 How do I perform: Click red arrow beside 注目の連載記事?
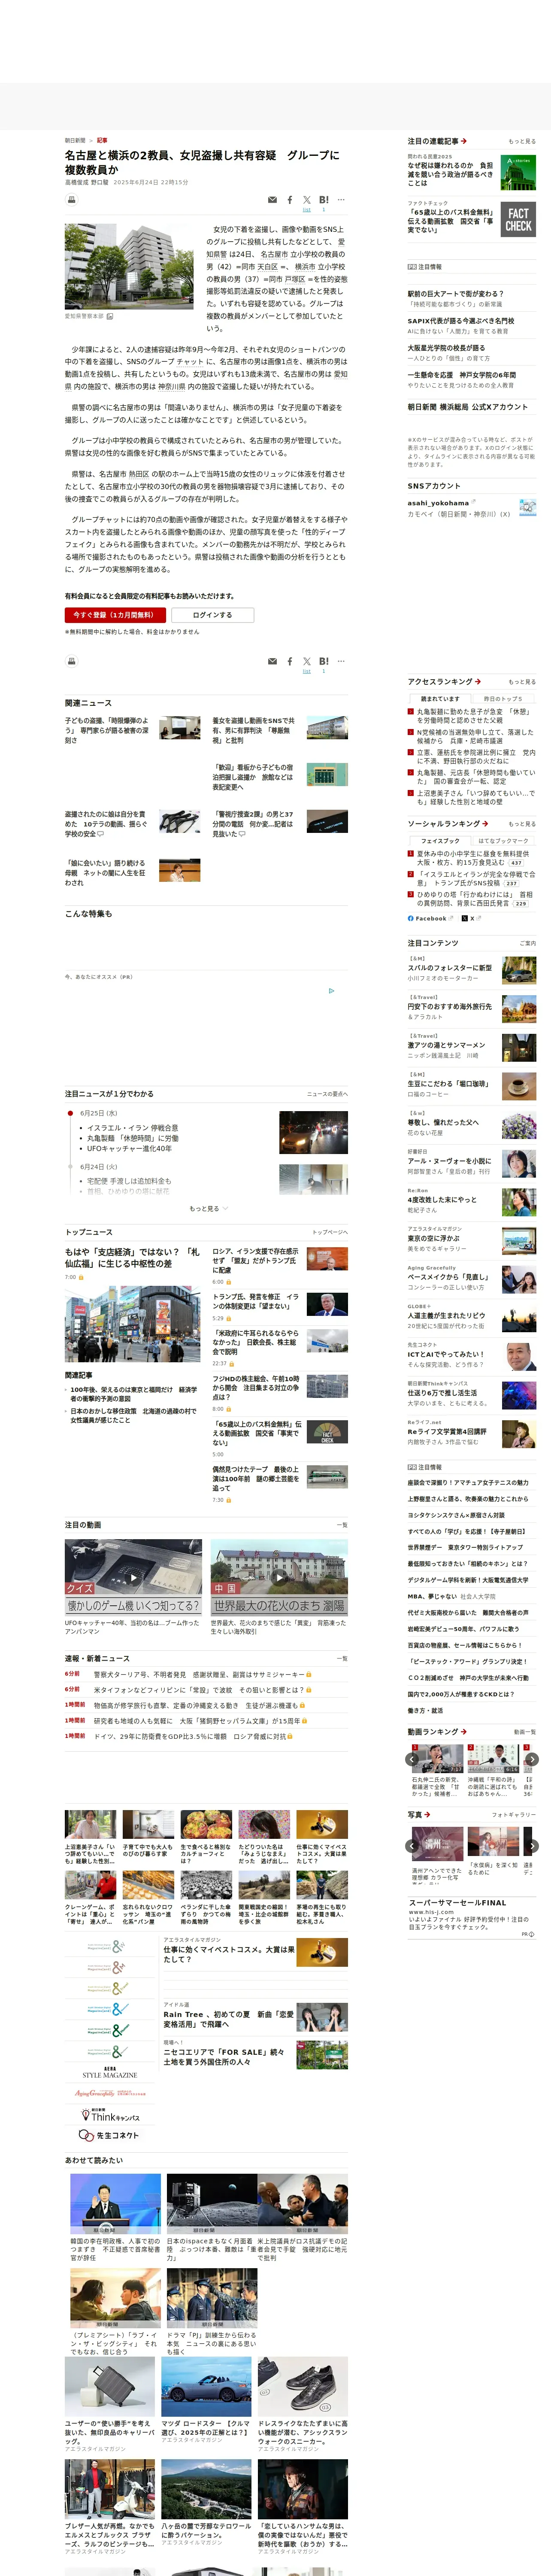pyautogui.click(x=464, y=141)
